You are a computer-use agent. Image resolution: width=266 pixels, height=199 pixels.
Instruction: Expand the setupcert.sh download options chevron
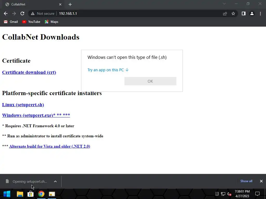[55, 181]
